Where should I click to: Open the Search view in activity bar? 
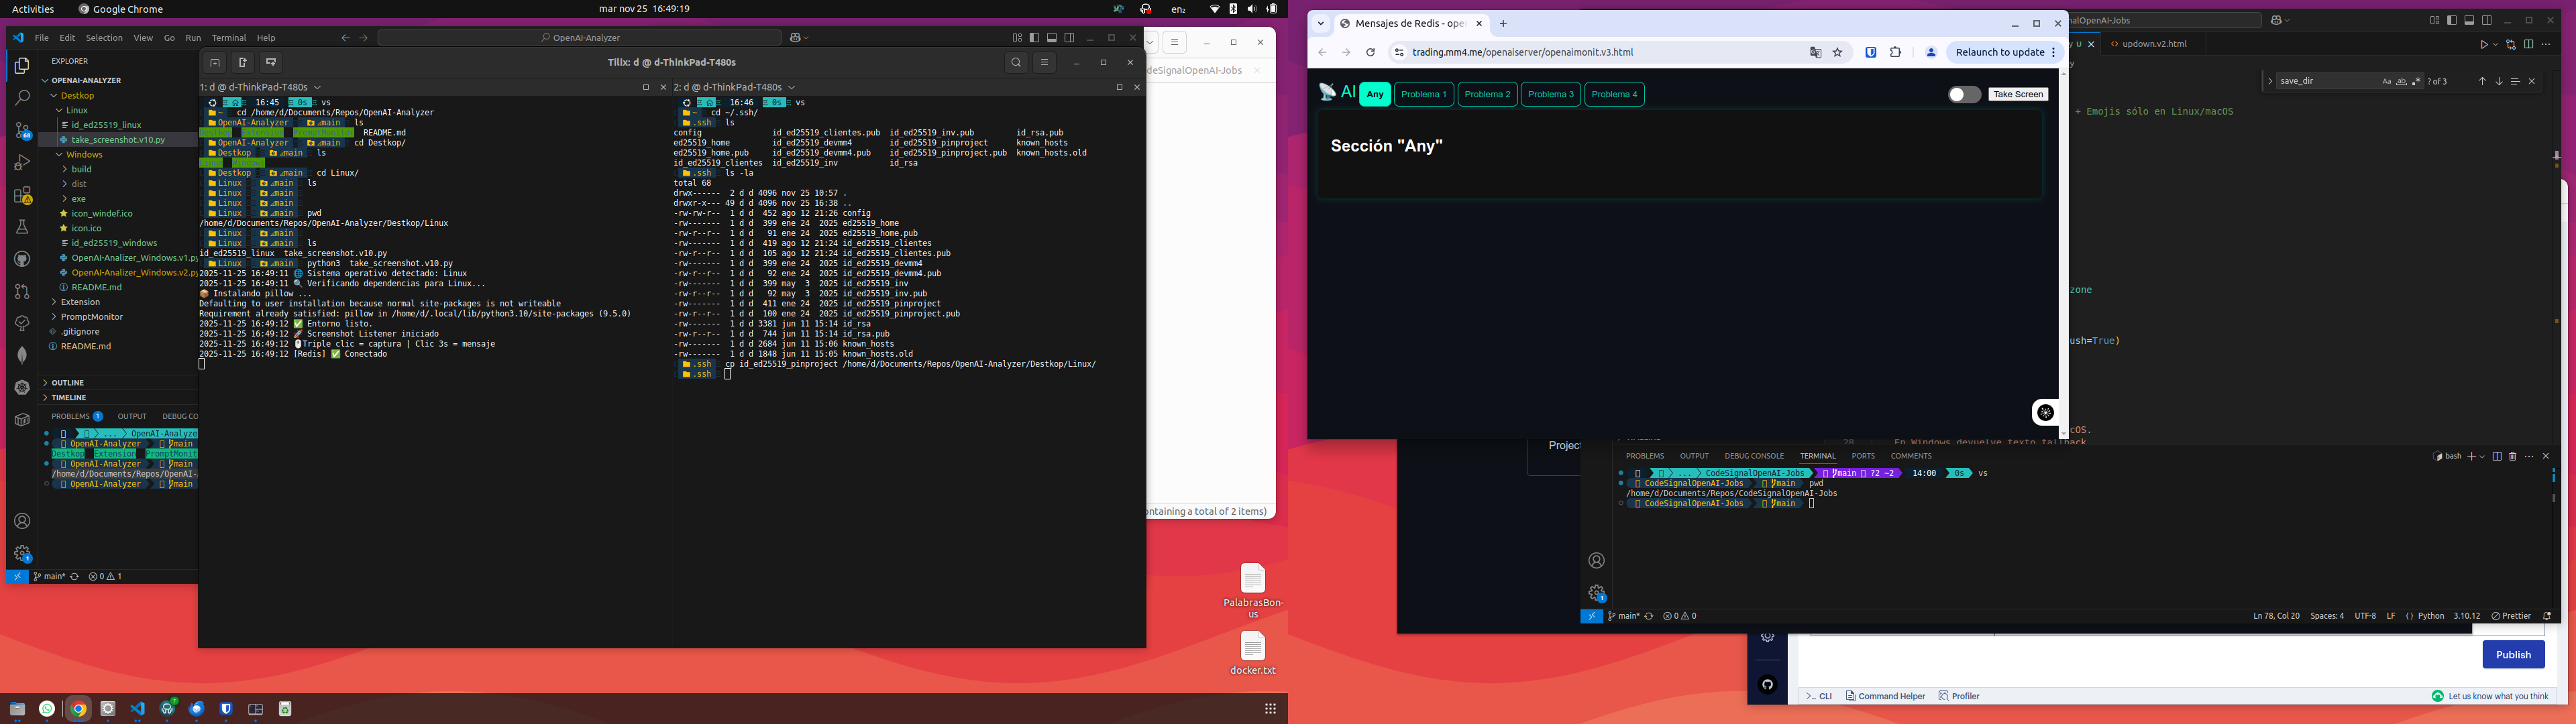(x=22, y=98)
